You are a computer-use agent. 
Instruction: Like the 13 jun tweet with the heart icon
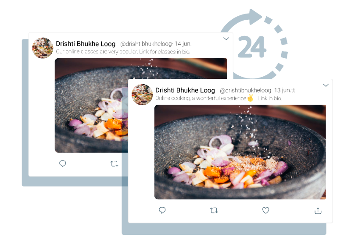[266, 210]
